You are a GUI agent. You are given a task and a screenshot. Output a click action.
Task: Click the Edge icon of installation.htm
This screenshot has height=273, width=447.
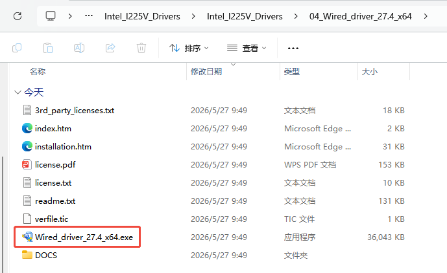pyautogui.click(x=27, y=147)
